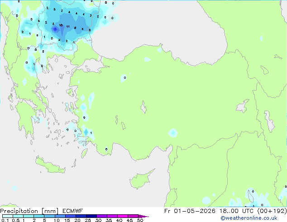Click the 15–20 mm blue legend swatch
Image resolution: width=287 pixels, height=222 pixels.
[71, 216]
